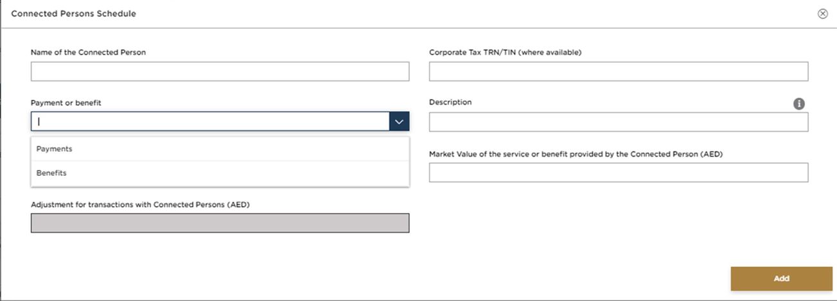Select the Market Value input field

tap(618, 173)
